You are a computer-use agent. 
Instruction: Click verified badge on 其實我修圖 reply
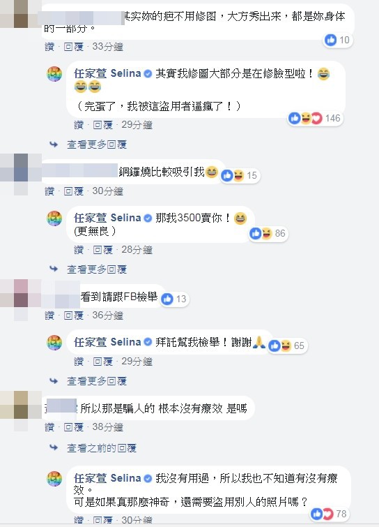pyautogui.click(x=148, y=73)
